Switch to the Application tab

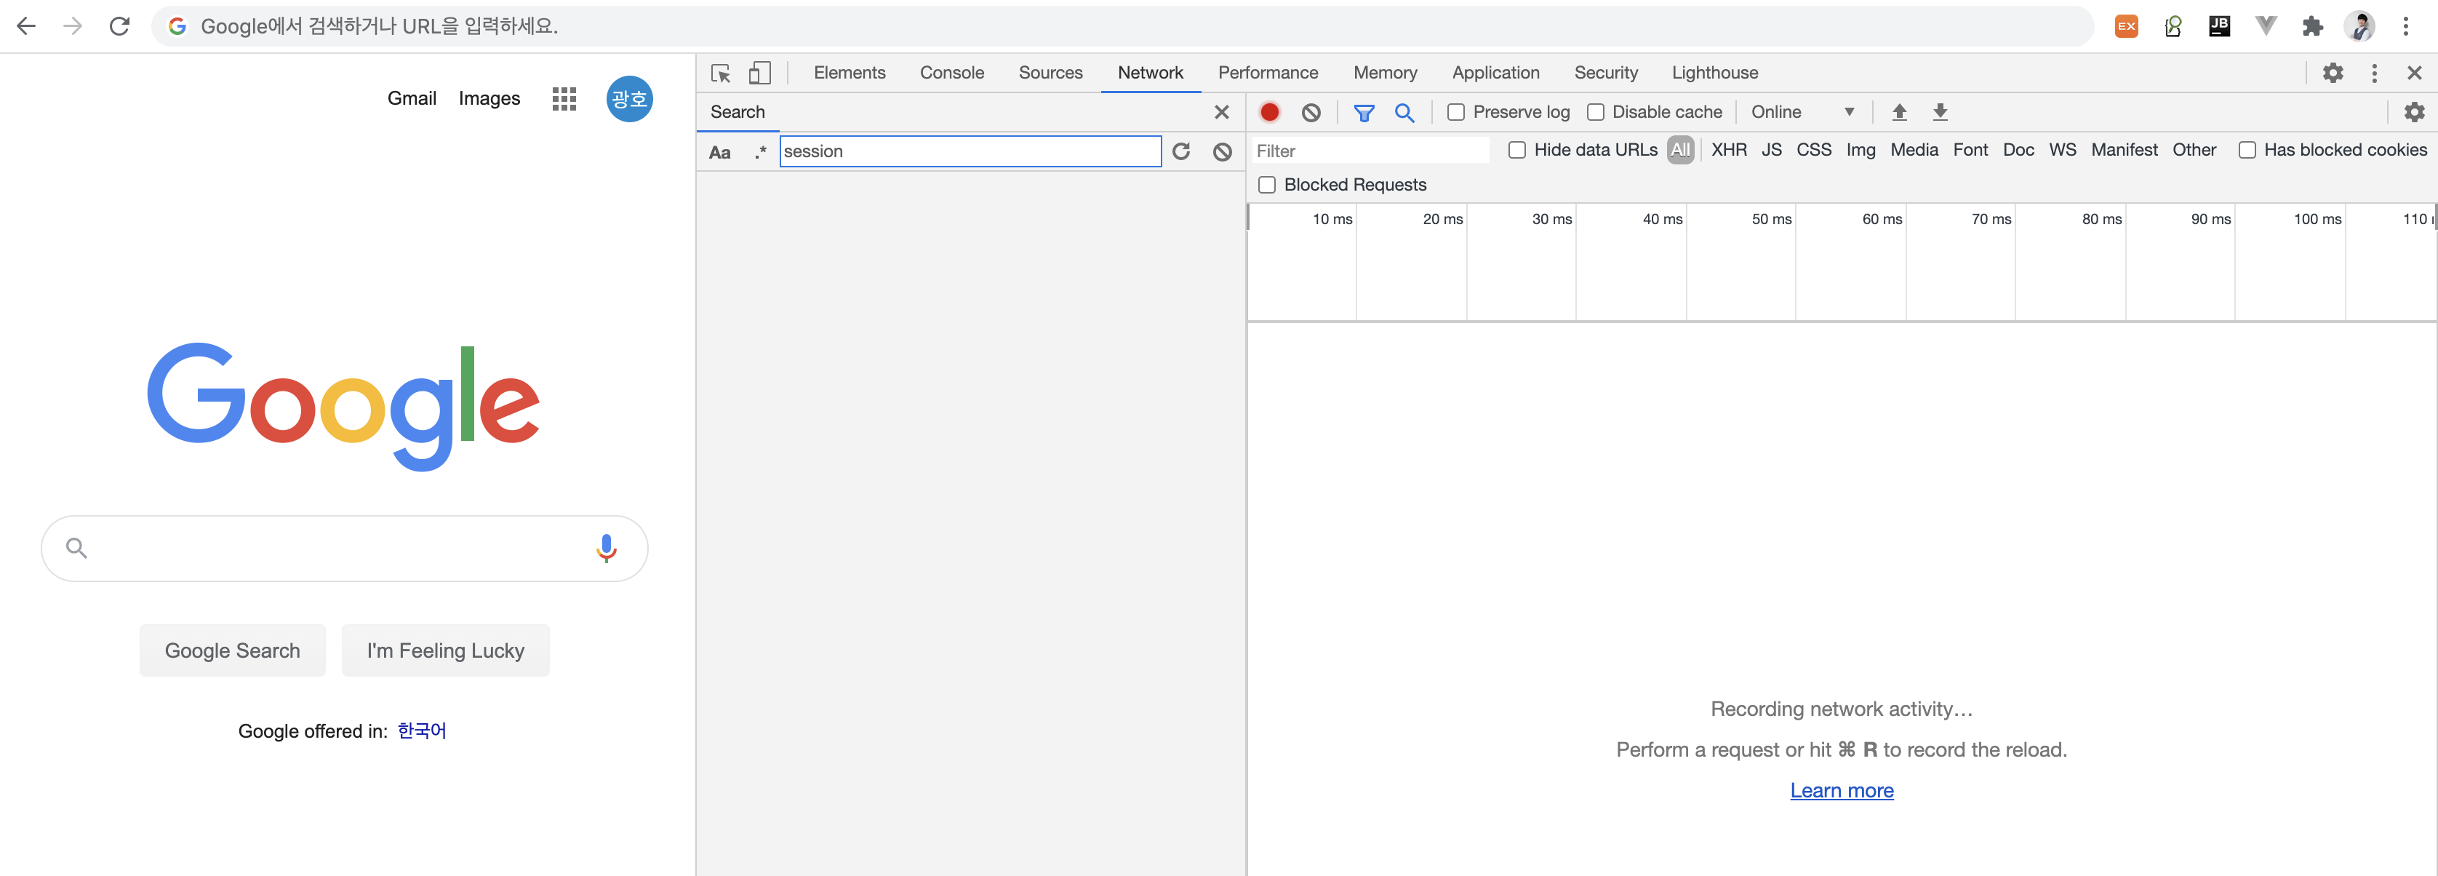click(x=1495, y=73)
